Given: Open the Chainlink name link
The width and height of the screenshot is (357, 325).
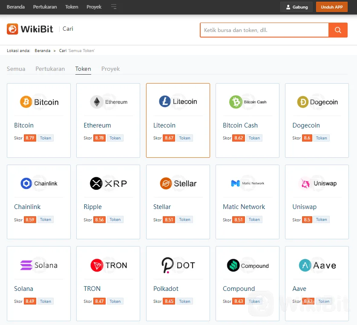Looking at the screenshot, I should coord(27,207).
